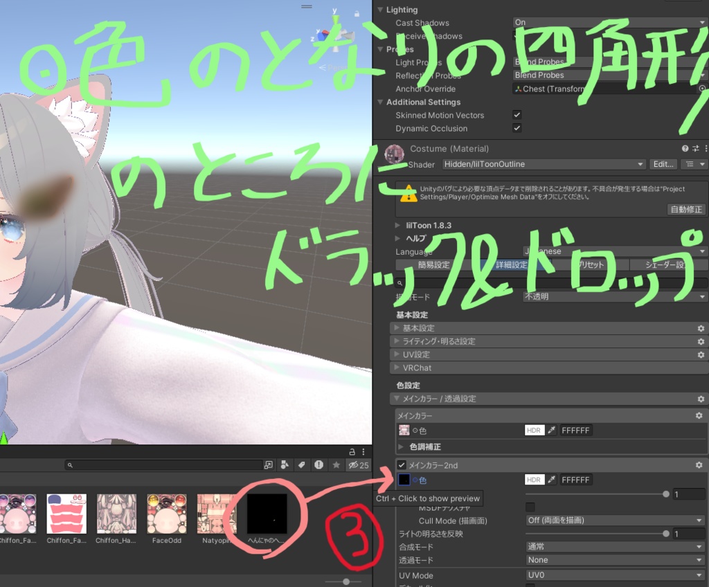
Task: Open the Reflection Probes Blend Probes dropdown
Action: (610, 75)
